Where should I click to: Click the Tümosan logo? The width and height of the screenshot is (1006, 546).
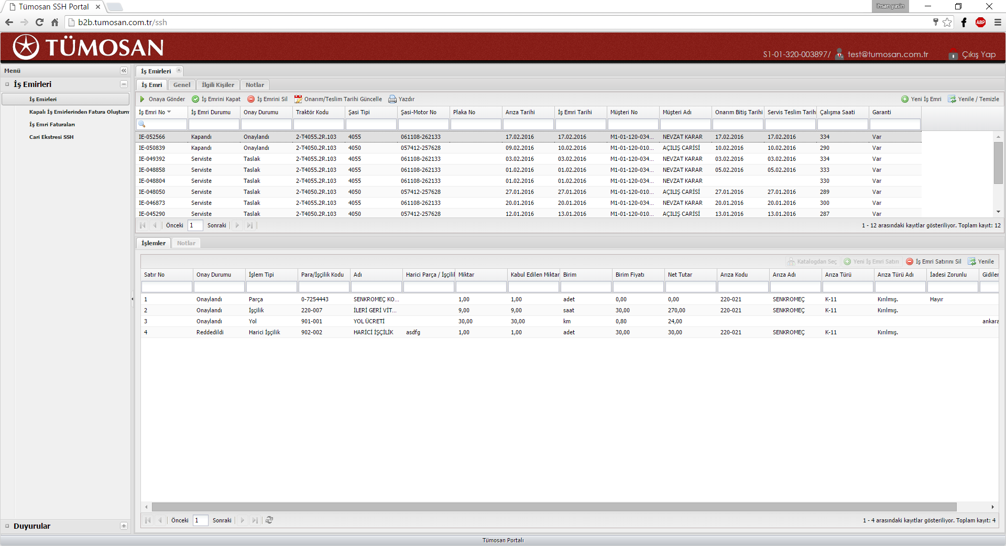tap(88, 47)
